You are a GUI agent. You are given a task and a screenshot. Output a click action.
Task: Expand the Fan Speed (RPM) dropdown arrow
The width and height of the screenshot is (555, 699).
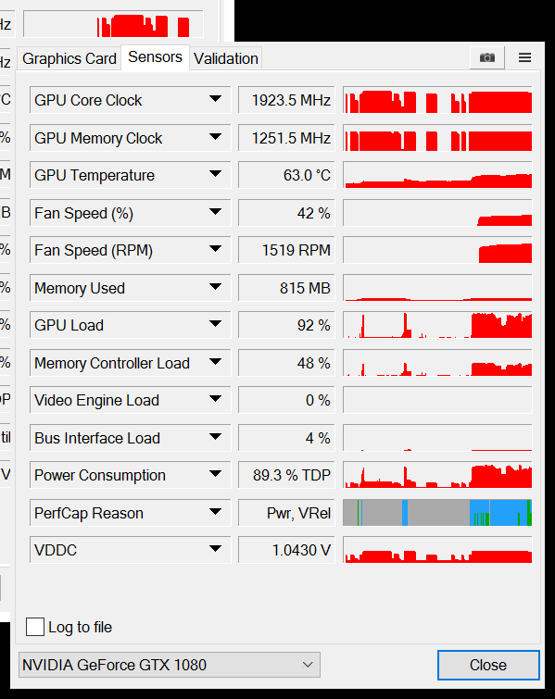coord(216,249)
